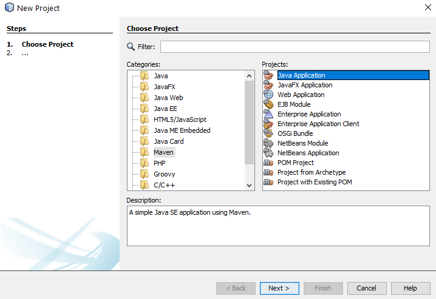Screen dimensions: 436x299
Task: Choose Java Application project type
Action: tap(353, 75)
